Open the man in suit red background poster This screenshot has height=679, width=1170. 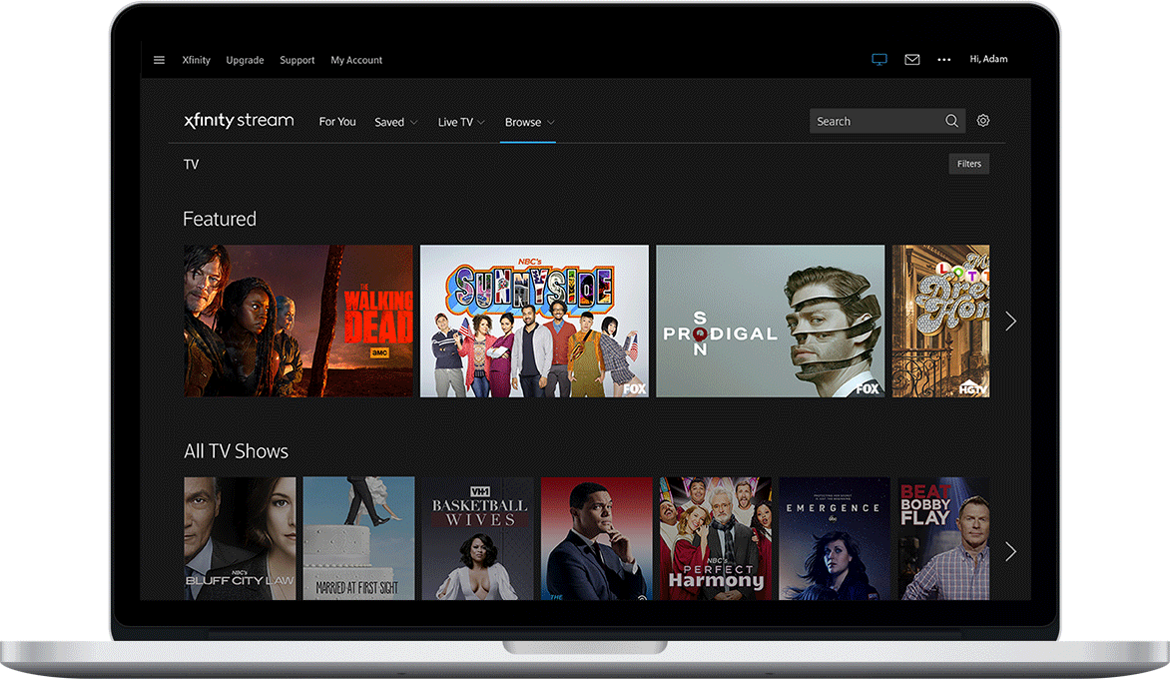(597, 539)
